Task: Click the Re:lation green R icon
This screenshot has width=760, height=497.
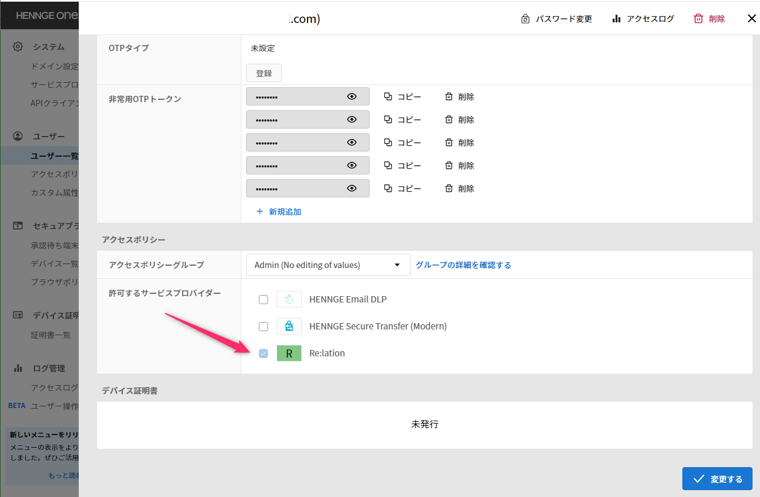Action: pyautogui.click(x=289, y=354)
